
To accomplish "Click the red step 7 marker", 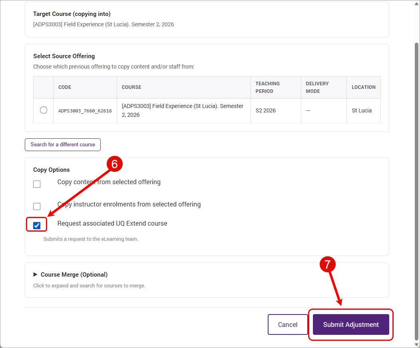I will 328,264.
